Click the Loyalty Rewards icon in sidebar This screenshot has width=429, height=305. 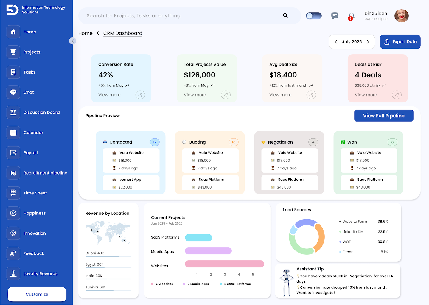[13, 273]
